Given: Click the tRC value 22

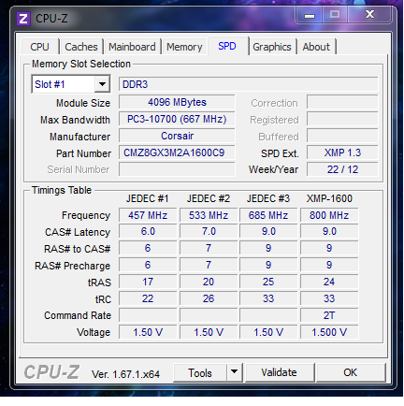Looking at the screenshot, I should tap(148, 298).
